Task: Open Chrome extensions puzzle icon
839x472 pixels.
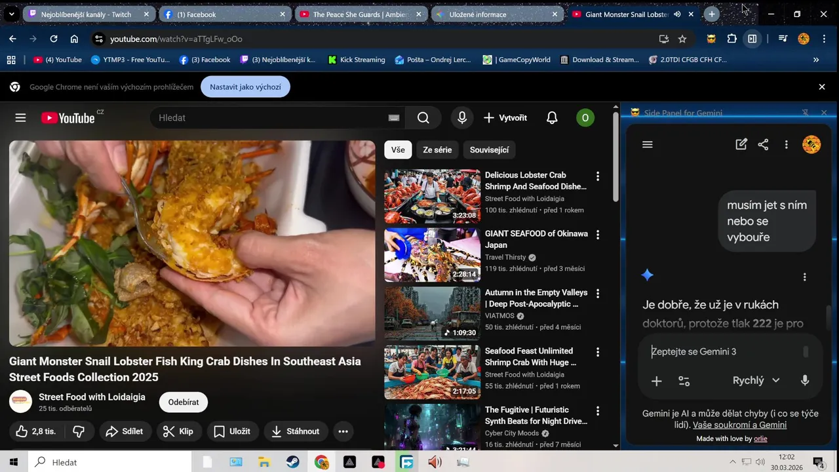Action: tap(732, 39)
